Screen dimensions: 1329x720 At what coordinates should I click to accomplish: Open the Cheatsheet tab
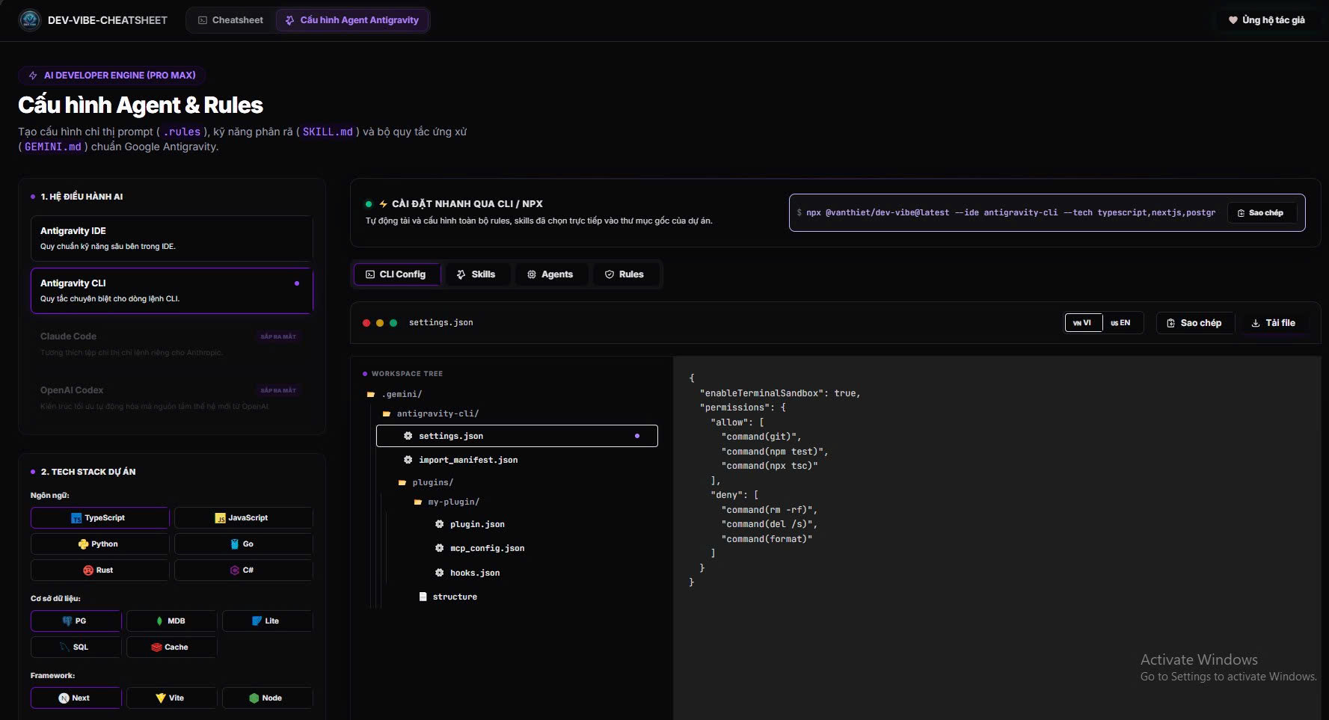[230, 20]
